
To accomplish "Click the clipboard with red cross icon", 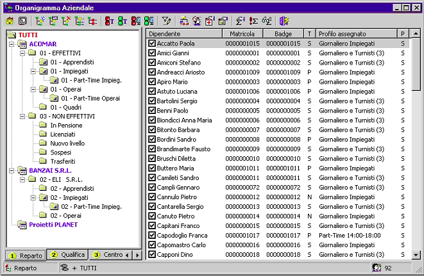I will [x=210, y=20].
